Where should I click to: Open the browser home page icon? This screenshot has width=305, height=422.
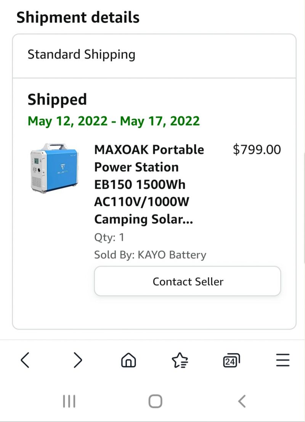click(x=128, y=360)
